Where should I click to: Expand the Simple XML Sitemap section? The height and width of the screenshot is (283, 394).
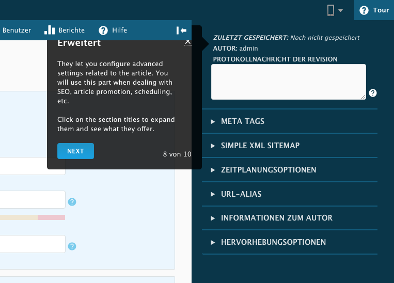coord(260,146)
